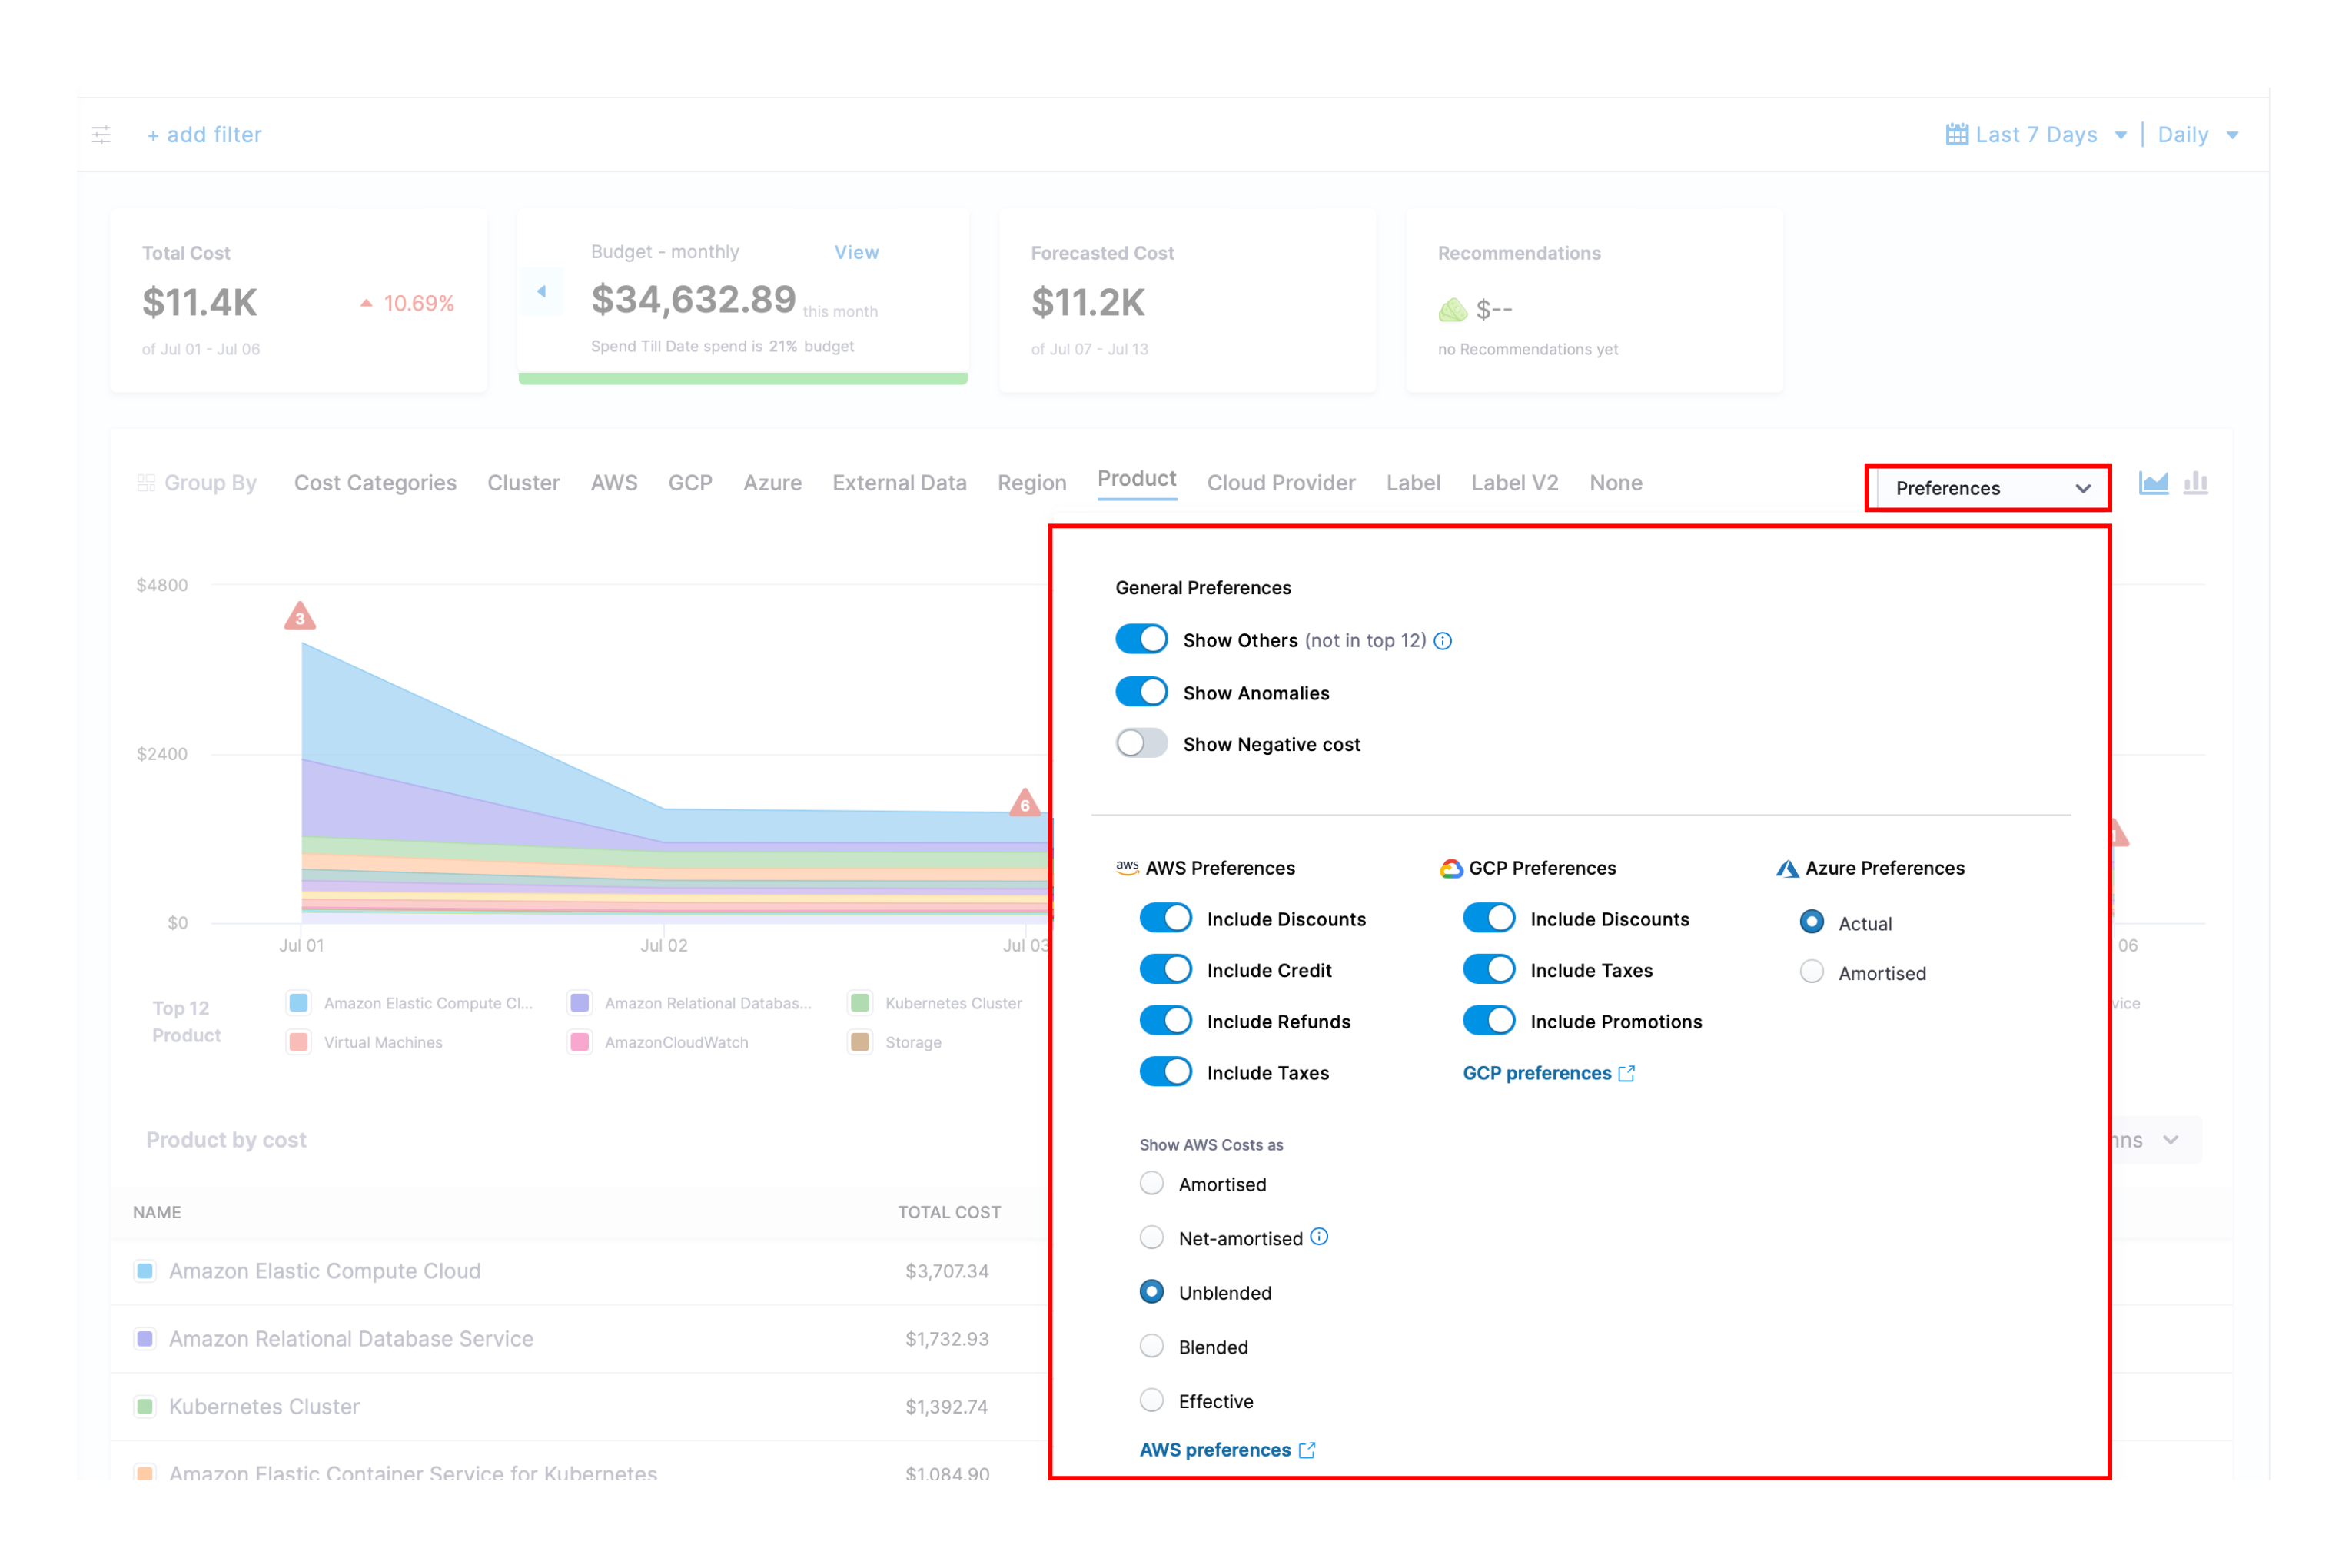Click info icon next to Net-amortised
Screen dimensions: 2352x1568
click(x=1319, y=1237)
